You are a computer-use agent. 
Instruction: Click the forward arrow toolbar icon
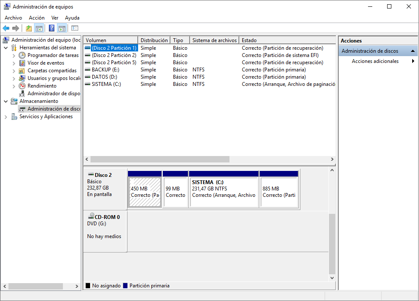[16, 28]
